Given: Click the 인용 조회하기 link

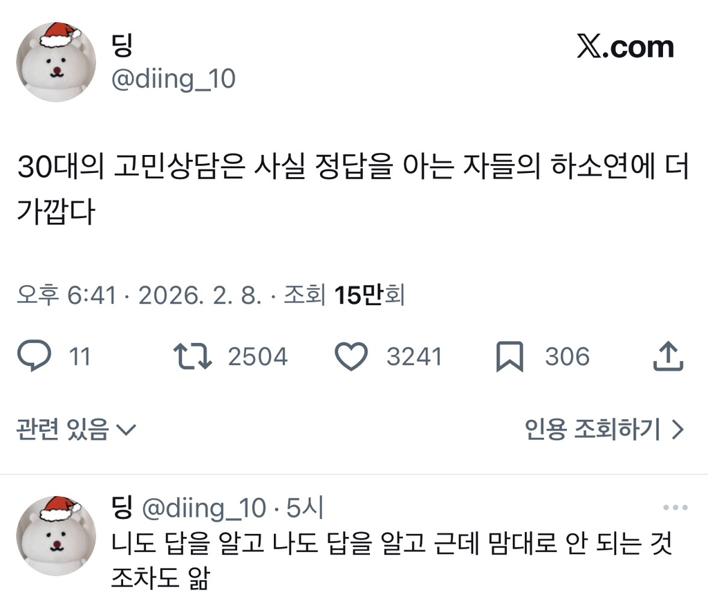Looking at the screenshot, I should click(591, 429).
